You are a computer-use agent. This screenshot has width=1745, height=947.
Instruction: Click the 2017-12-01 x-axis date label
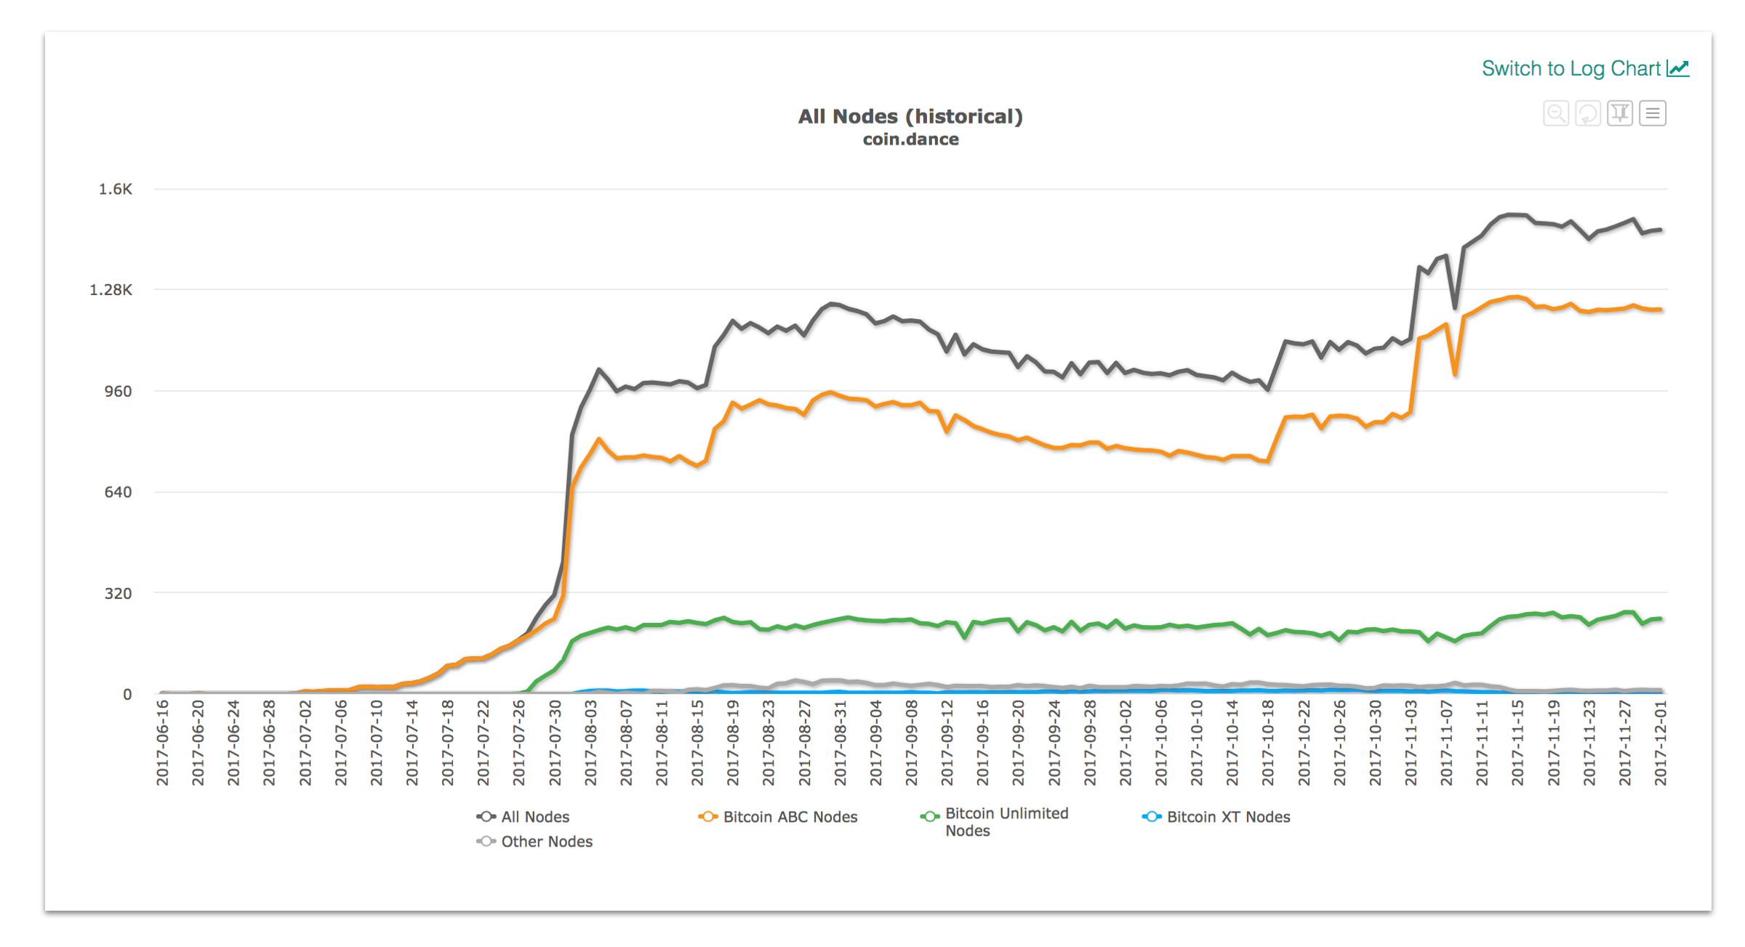pyautogui.click(x=1661, y=743)
